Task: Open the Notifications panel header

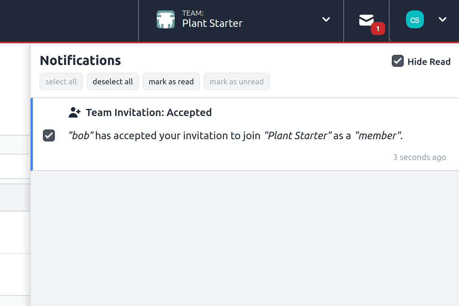Action: (x=80, y=60)
